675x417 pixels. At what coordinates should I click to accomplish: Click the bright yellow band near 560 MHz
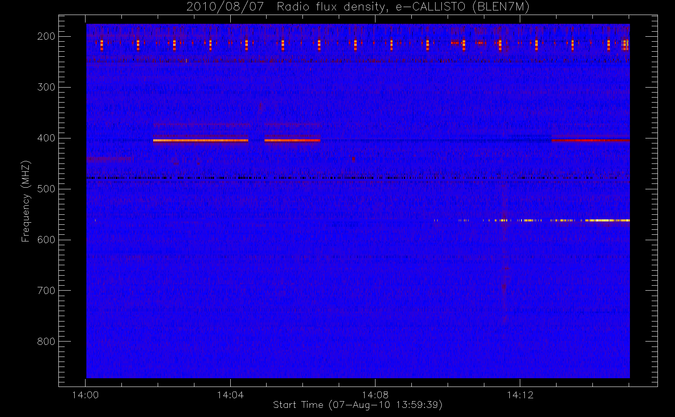(x=607, y=220)
